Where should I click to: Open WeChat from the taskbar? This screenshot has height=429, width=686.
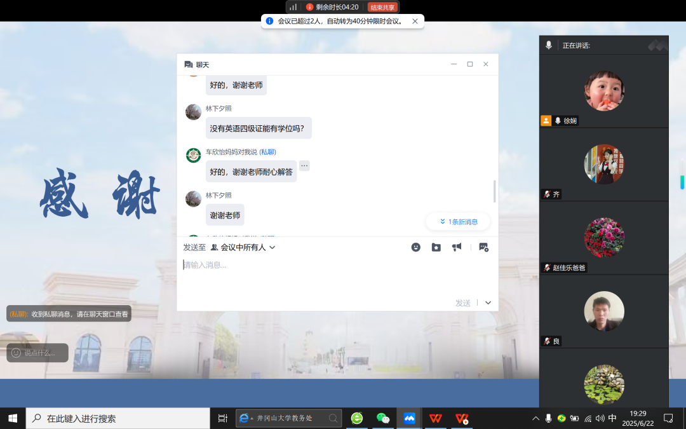[383, 418]
